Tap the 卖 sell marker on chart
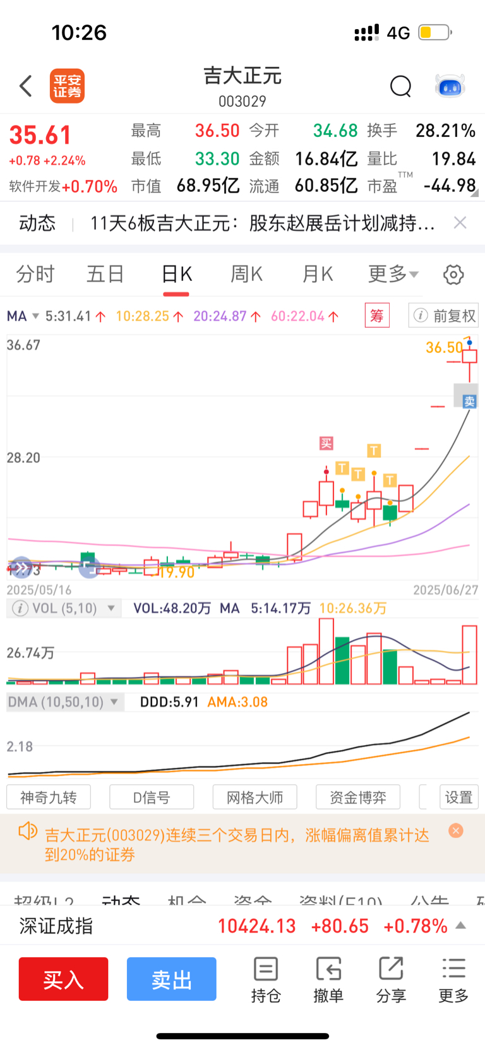 pos(469,401)
